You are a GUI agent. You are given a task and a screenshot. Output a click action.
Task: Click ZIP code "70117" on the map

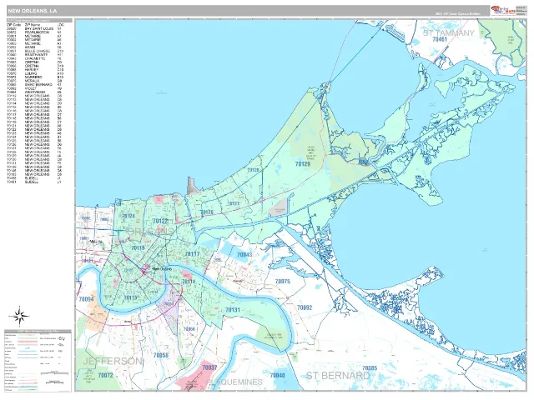(192, 253)
